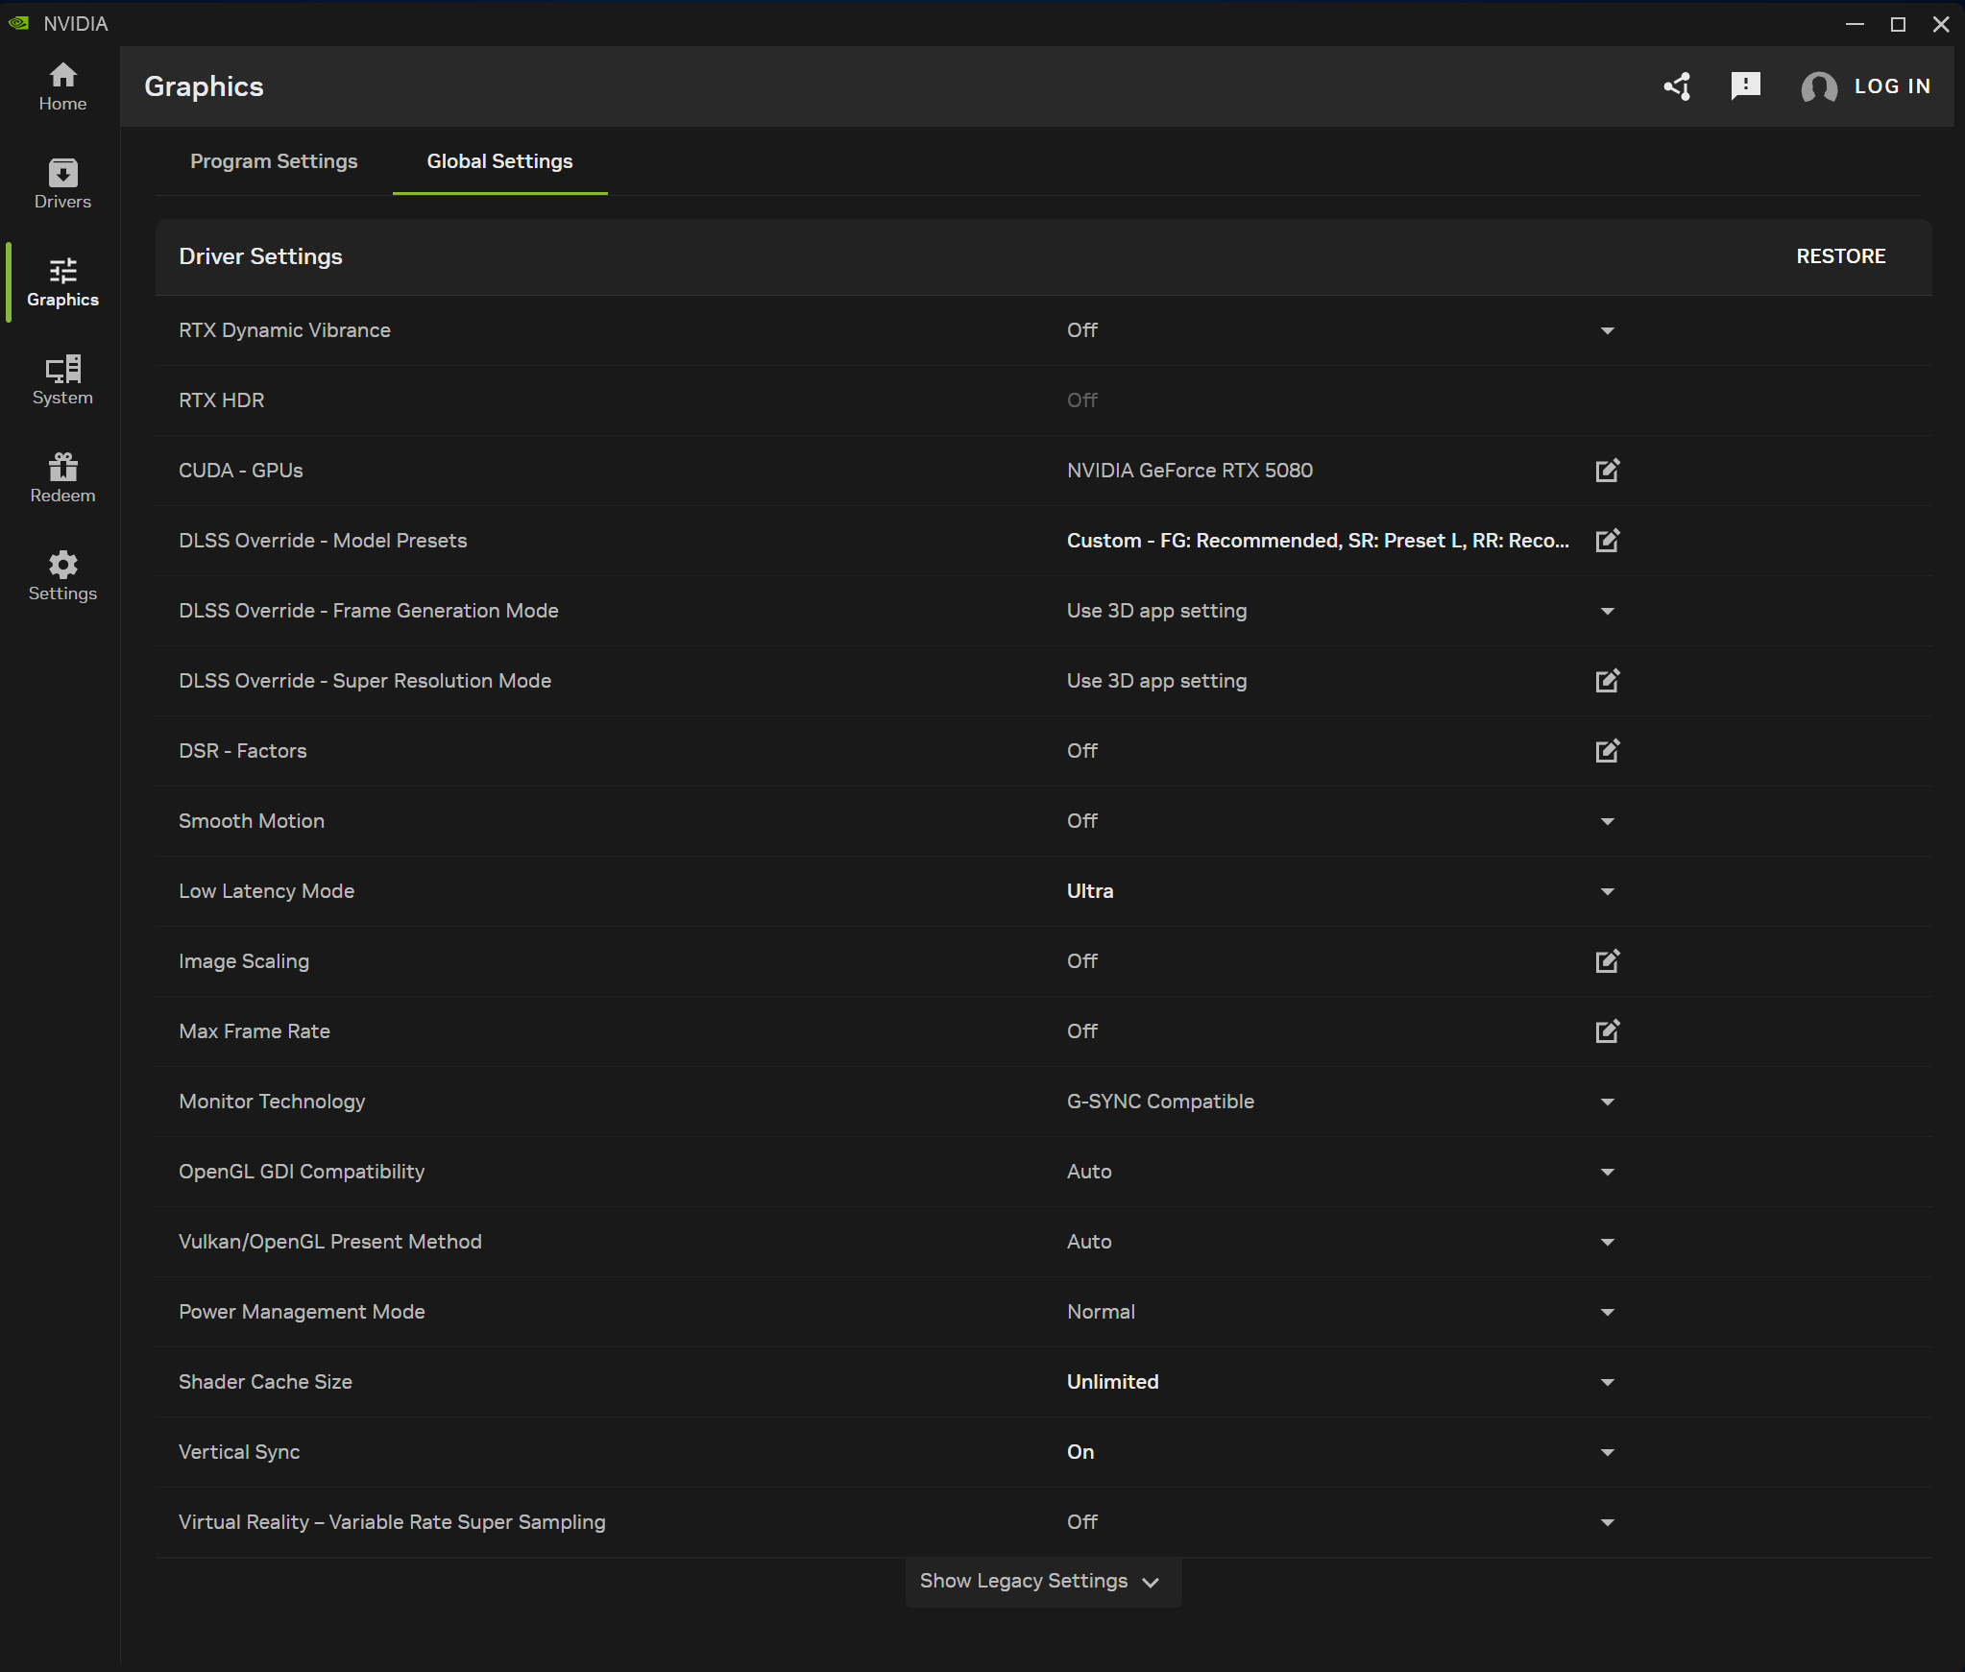Open Low Latency Mode dropdown
Screen dimensions: 1965x1672
[x=1607, y=891]
